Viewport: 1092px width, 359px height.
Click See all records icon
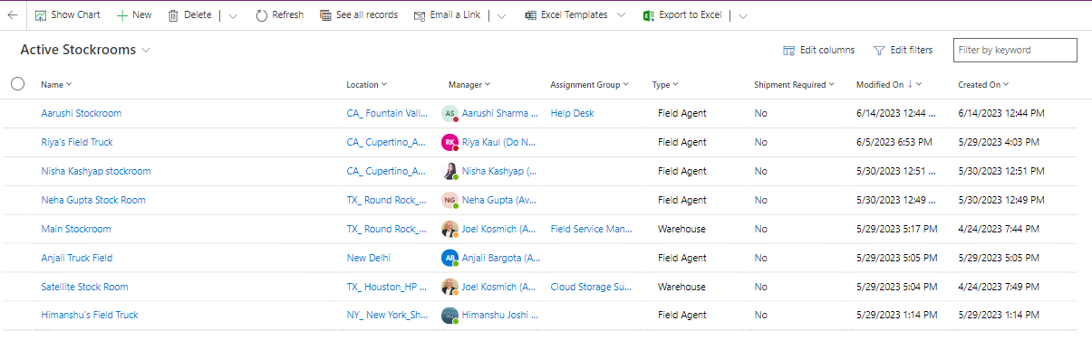tap(326, 15)
